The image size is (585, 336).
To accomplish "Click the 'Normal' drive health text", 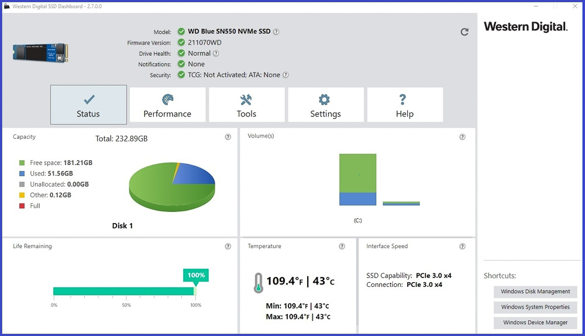I will (199, 53).
